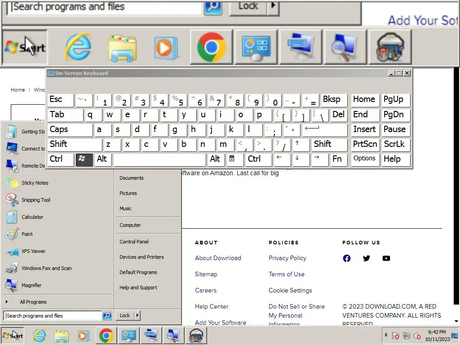Open Control Panel from Start menu
This screenshot has height=345, width=460.
(134, 242)
